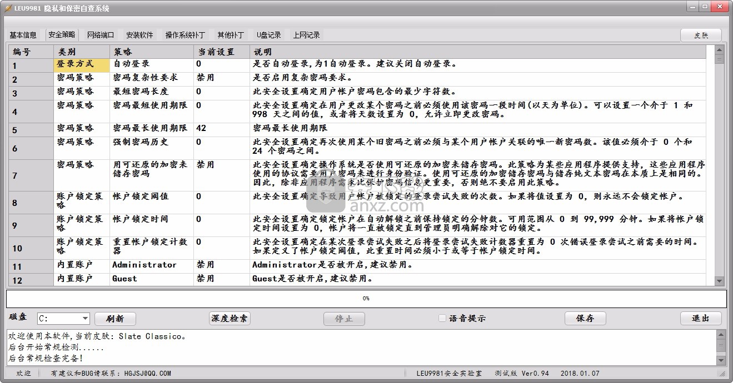
Task: Switch to the 上网记录 tab
Action: [x=307, y=35]
